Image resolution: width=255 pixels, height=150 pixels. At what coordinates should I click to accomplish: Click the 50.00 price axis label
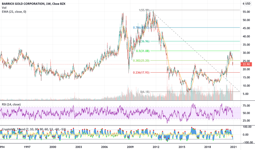point(246,20)
